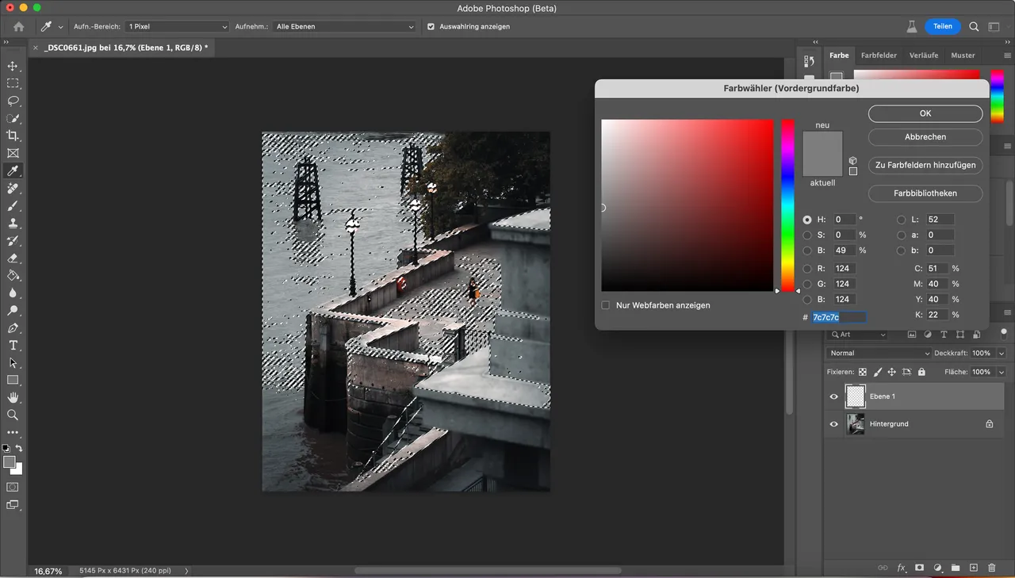This screenshot has height=578, width=1015.
Task: Open the Aufnehm. Alle Ebenen dropdown
Action: tap(344, 26)
